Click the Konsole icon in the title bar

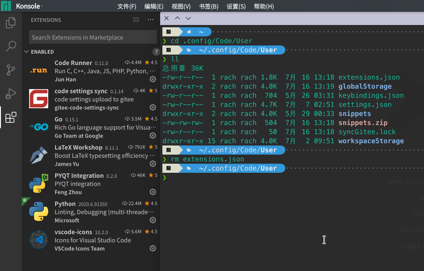click(x=5, y=6)
